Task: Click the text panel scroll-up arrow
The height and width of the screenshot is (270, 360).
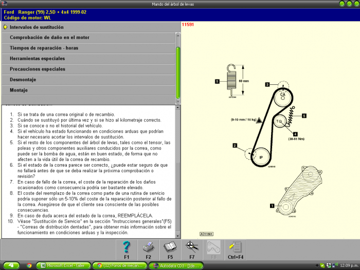Action: click(x=178, y=107)
